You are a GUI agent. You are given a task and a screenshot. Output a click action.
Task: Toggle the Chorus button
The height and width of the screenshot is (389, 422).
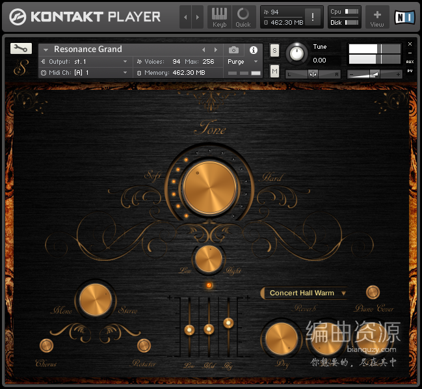[x=46, y=345]
